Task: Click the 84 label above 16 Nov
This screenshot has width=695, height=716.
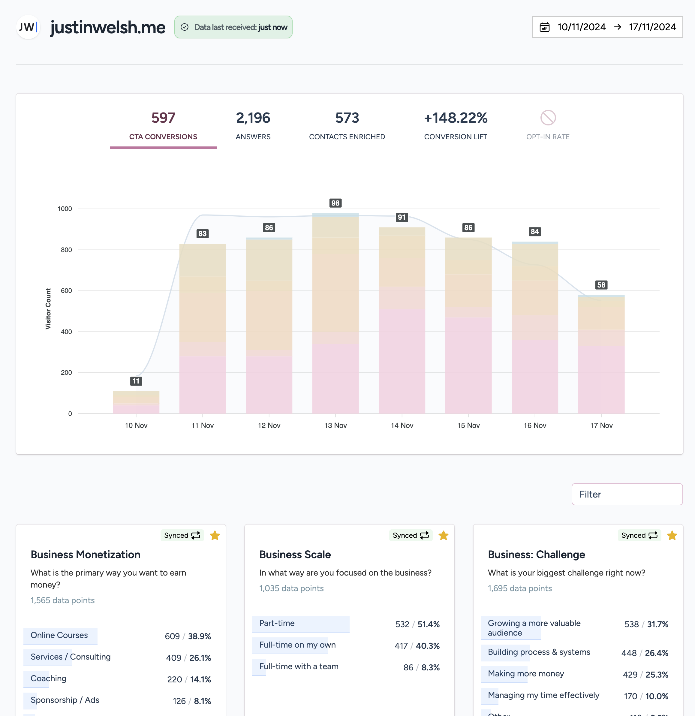Action: click(x=535, y=232)
